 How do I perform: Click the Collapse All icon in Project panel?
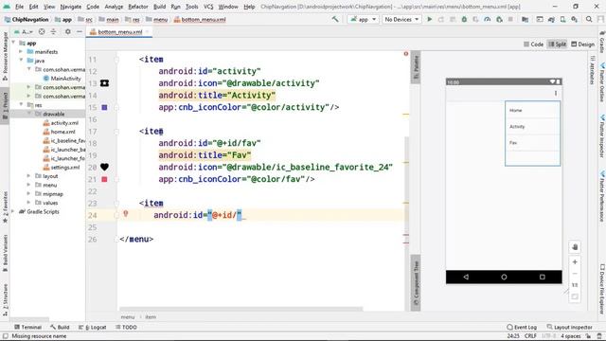point(53,31)
